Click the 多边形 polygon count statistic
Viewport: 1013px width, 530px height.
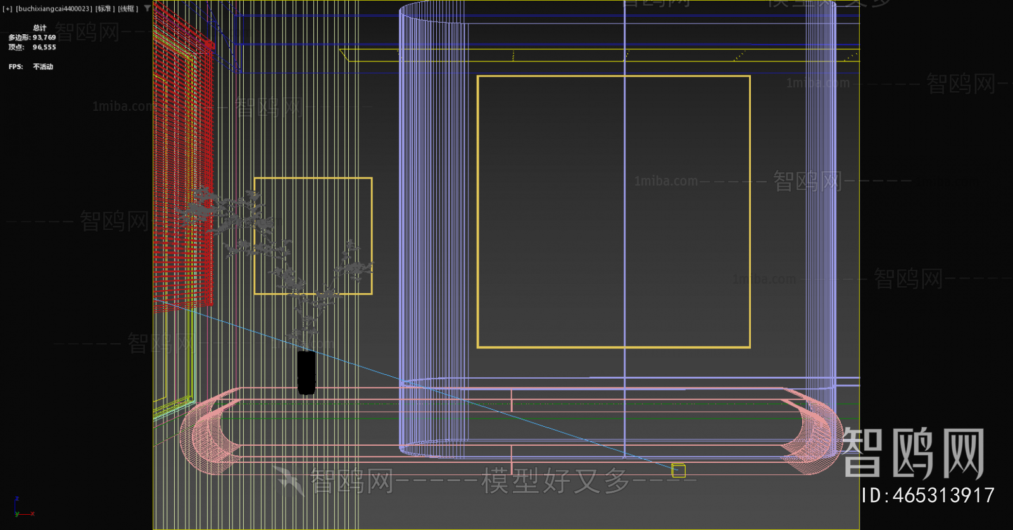click(x=32, y=38)
